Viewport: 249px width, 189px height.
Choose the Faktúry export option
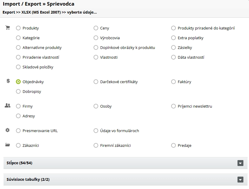[173, 82]
